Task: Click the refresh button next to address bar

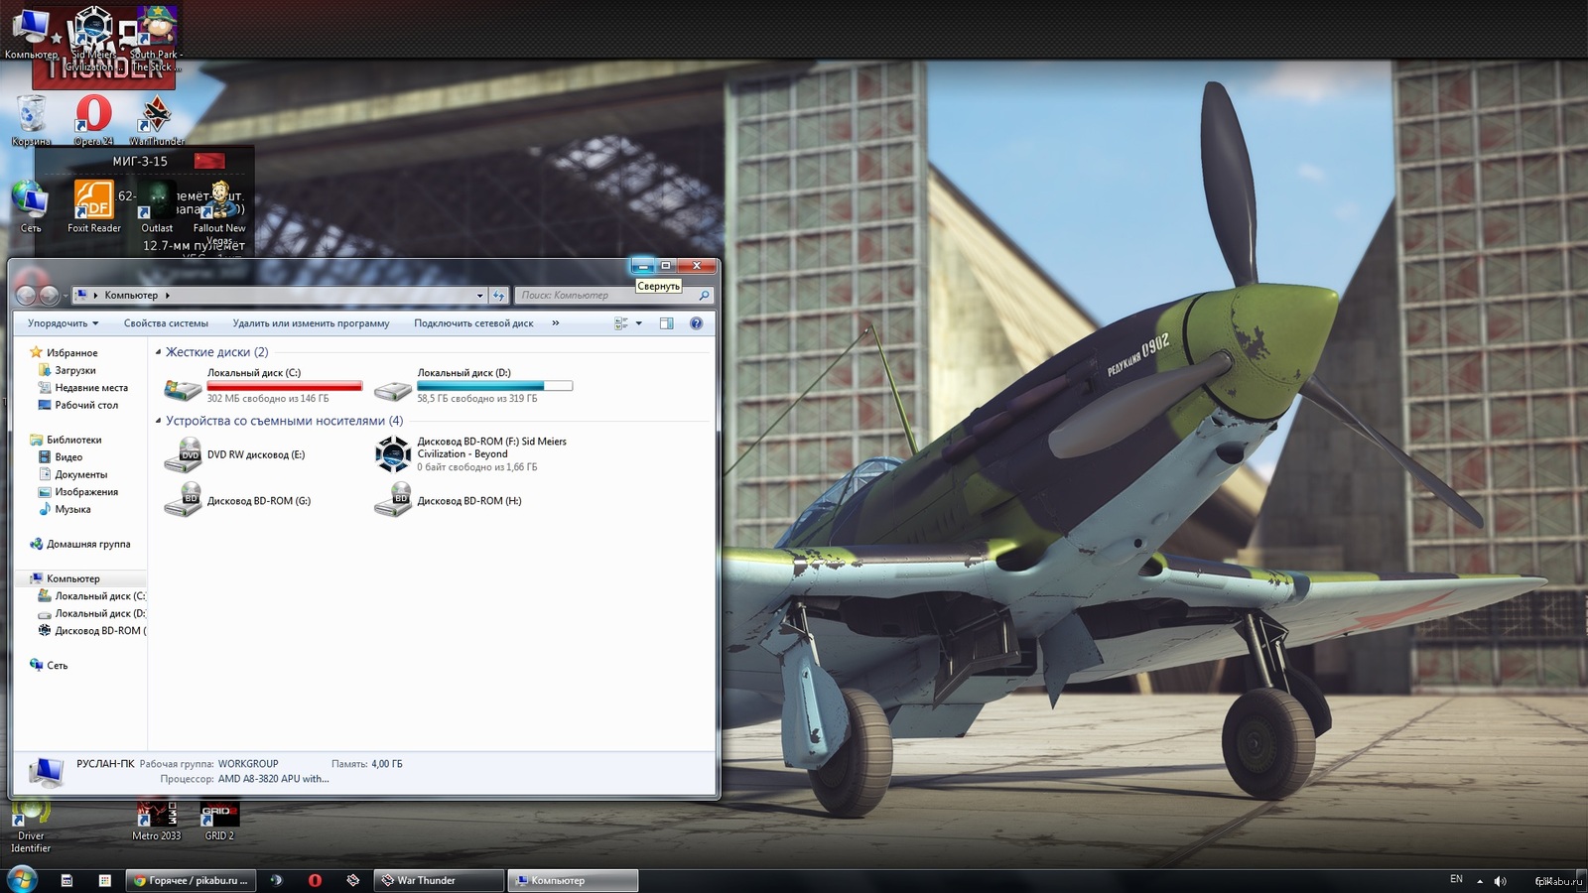Action: (499, 295)
